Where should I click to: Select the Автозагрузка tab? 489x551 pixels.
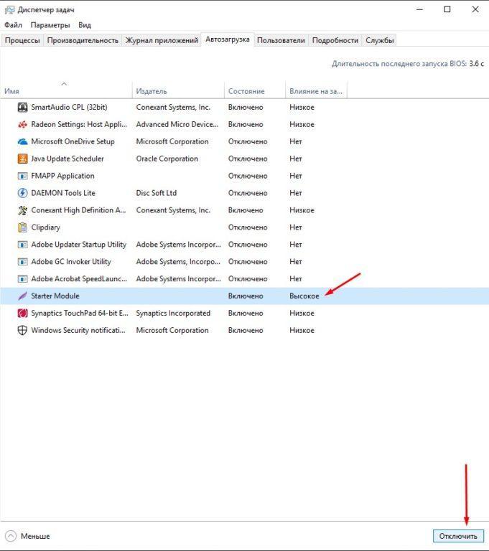pyautogui.click(x=228, y=39)
